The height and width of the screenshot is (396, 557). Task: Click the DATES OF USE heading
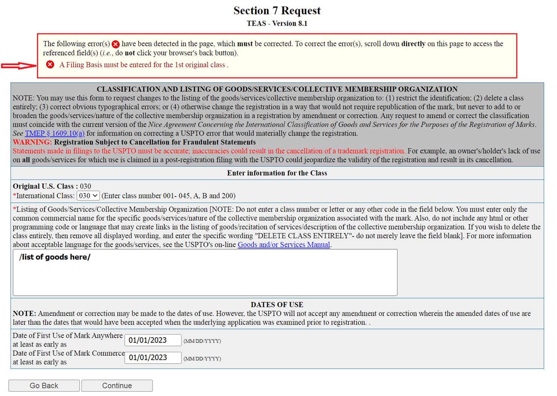tap(277, 305)
